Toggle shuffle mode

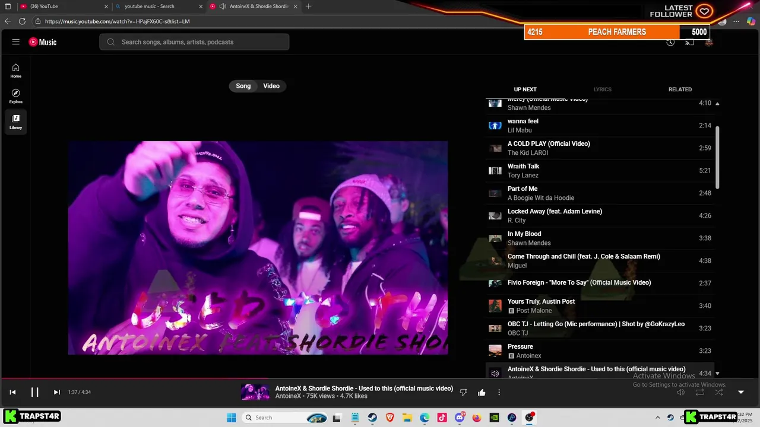click(719, 392)
